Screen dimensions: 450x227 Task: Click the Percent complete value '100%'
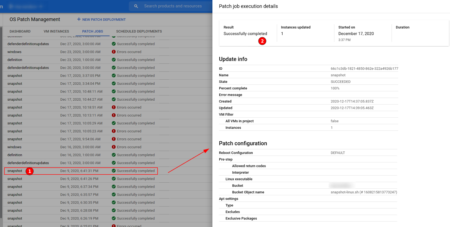tap(335, 88)
